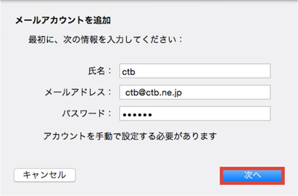Place cursor after .jp in email field
The image size is (298, 196).
[182, 92]
